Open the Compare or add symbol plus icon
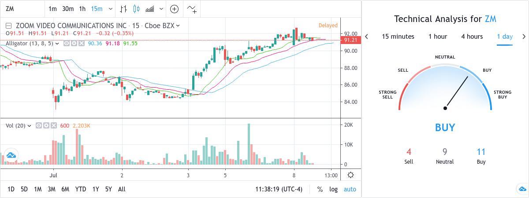 coord(175,9)
